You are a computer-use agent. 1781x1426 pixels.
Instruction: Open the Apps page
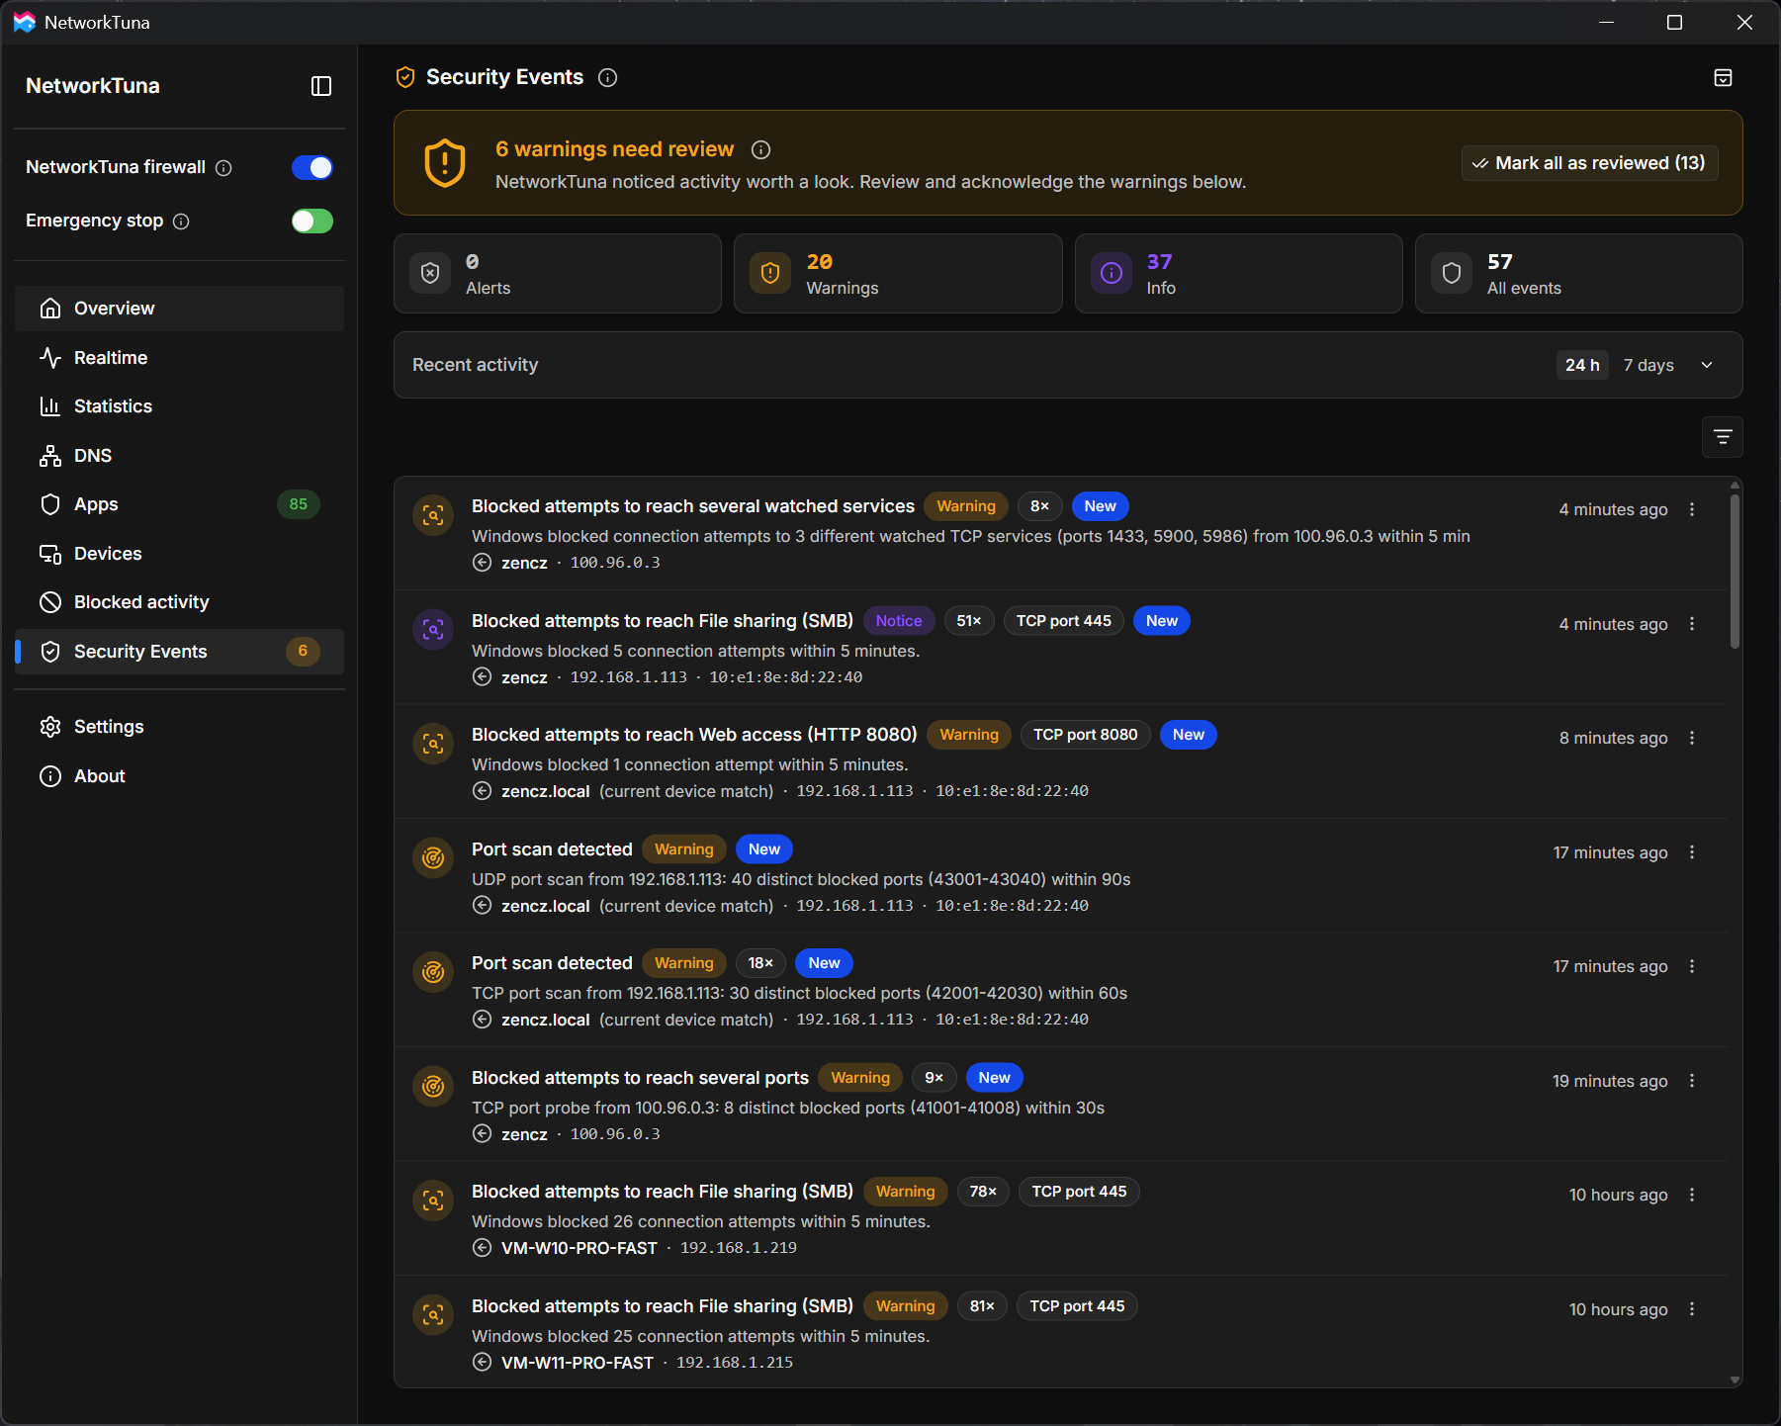point(179,504)
